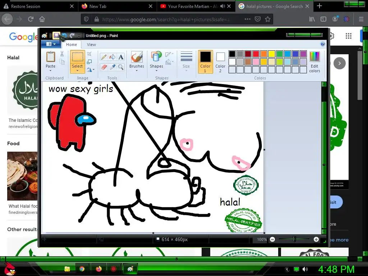This screenshot has height=276, width=368.
Task: Open Google apps grid icon
Action: (x=349, y=36)
